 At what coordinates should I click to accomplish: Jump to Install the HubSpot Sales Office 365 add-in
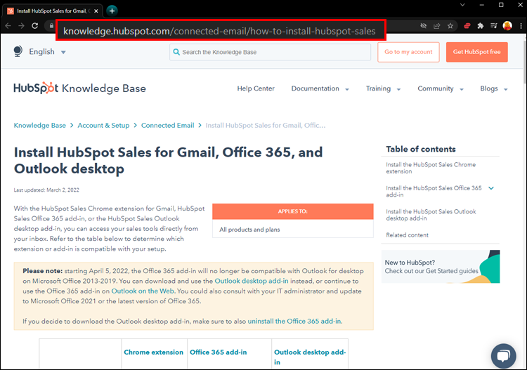[x=434, y=192]
